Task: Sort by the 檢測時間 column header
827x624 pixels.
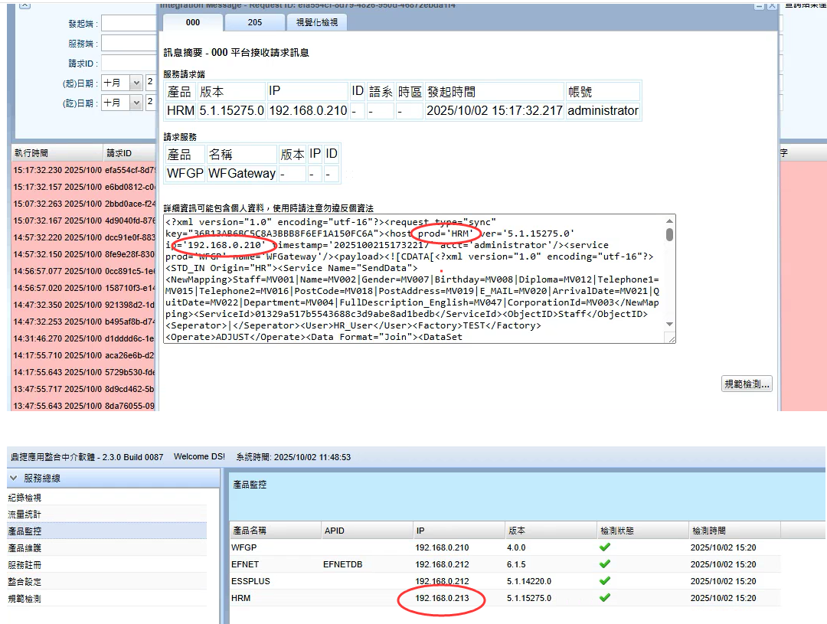Action: tap(708, 531)
